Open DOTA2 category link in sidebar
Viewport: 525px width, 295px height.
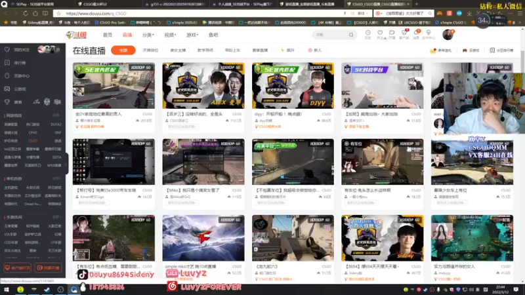click(56, 125)
